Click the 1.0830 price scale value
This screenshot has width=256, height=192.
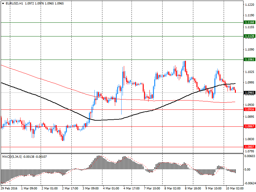(250, 139)
